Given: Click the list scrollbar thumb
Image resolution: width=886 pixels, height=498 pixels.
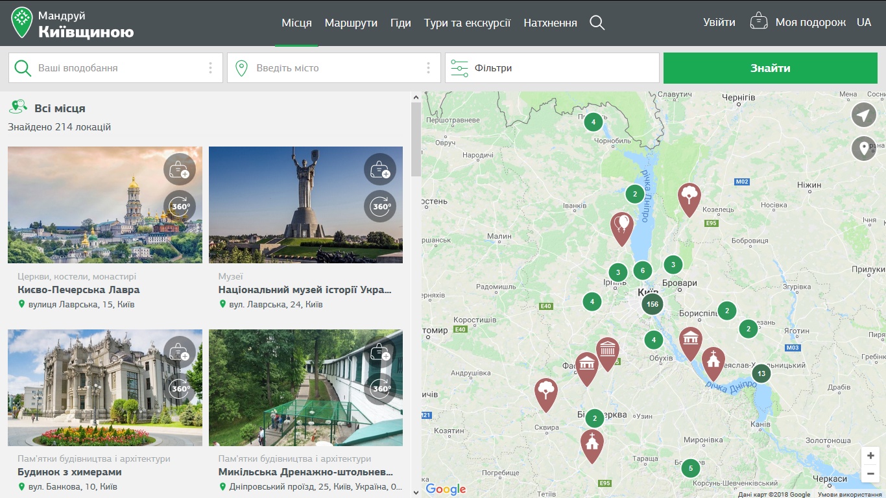Looking at the screenshot, I should (x=416, y=139).
